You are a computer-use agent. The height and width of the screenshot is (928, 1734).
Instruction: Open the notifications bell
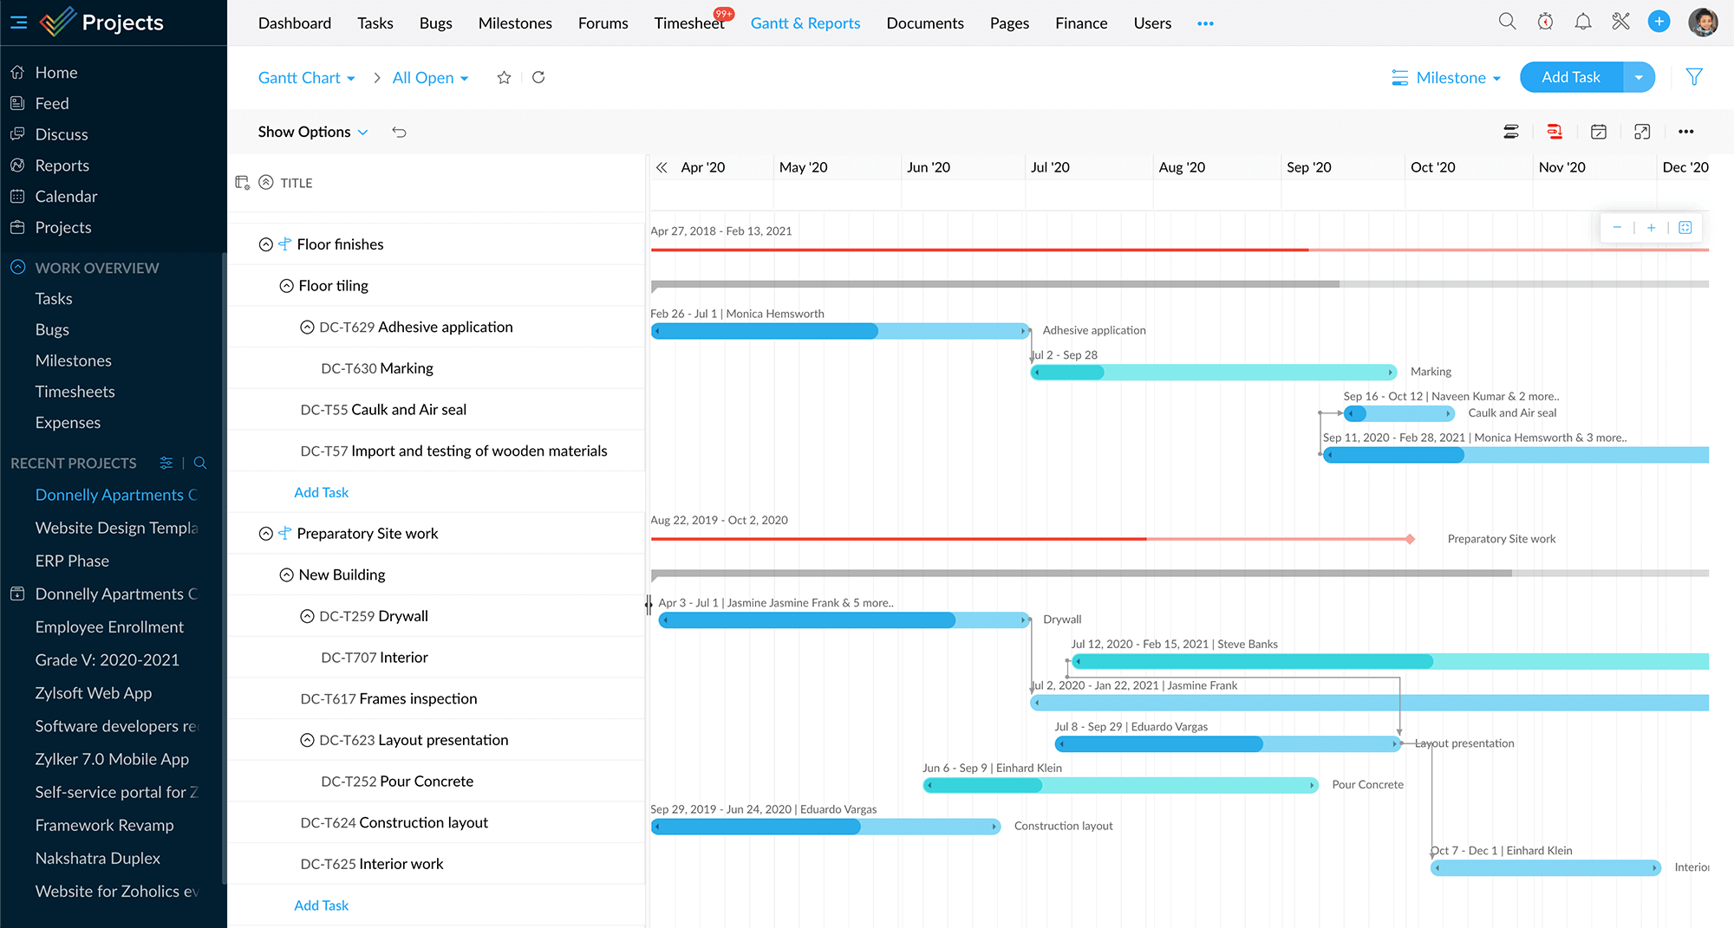tap(1582, 22)
